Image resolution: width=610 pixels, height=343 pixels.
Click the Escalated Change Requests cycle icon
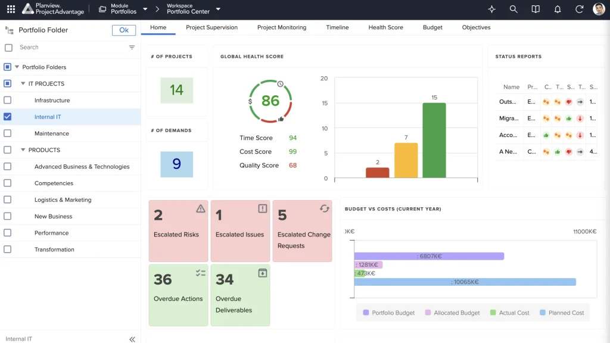point(325,208)
